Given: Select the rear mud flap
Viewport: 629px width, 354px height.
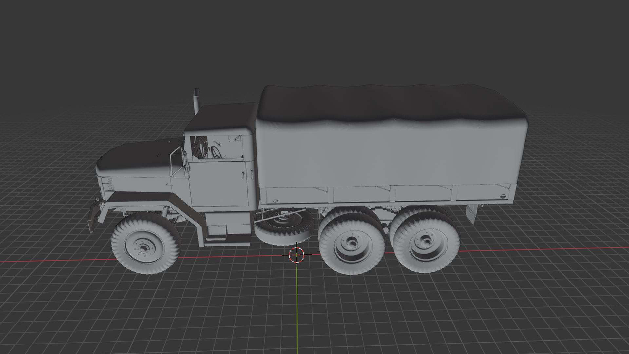Looking at the screenshot, I should click(x=472, y=214).
